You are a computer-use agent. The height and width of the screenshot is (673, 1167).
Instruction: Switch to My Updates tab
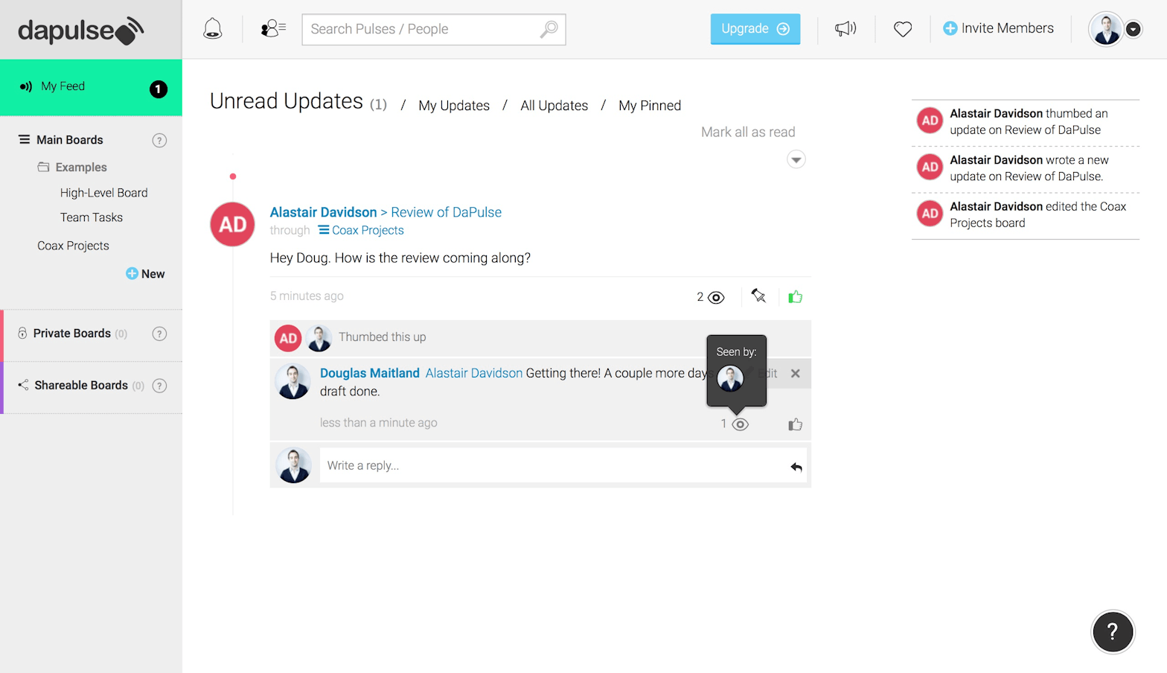click(x=454, y=106)
